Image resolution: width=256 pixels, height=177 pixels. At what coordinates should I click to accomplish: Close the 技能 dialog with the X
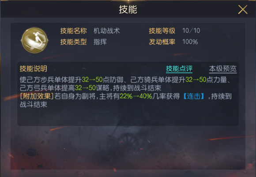pyautogui.click(x=243, y=9)
